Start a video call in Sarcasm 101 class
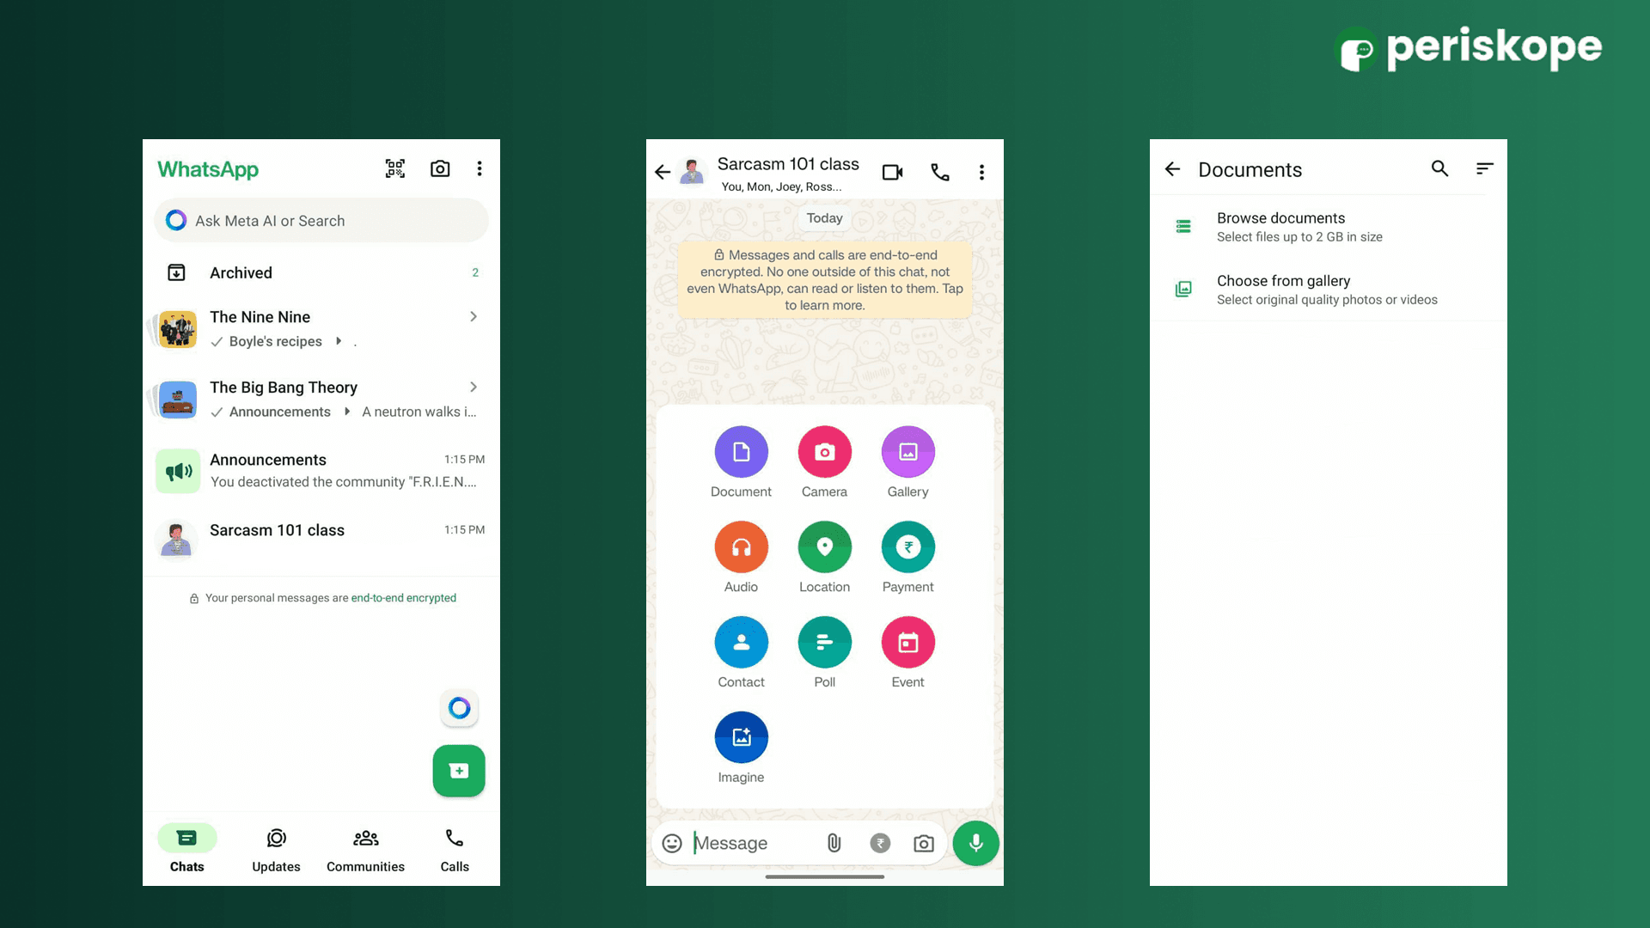Viewport: 1650px width, 928px height. 892,172
